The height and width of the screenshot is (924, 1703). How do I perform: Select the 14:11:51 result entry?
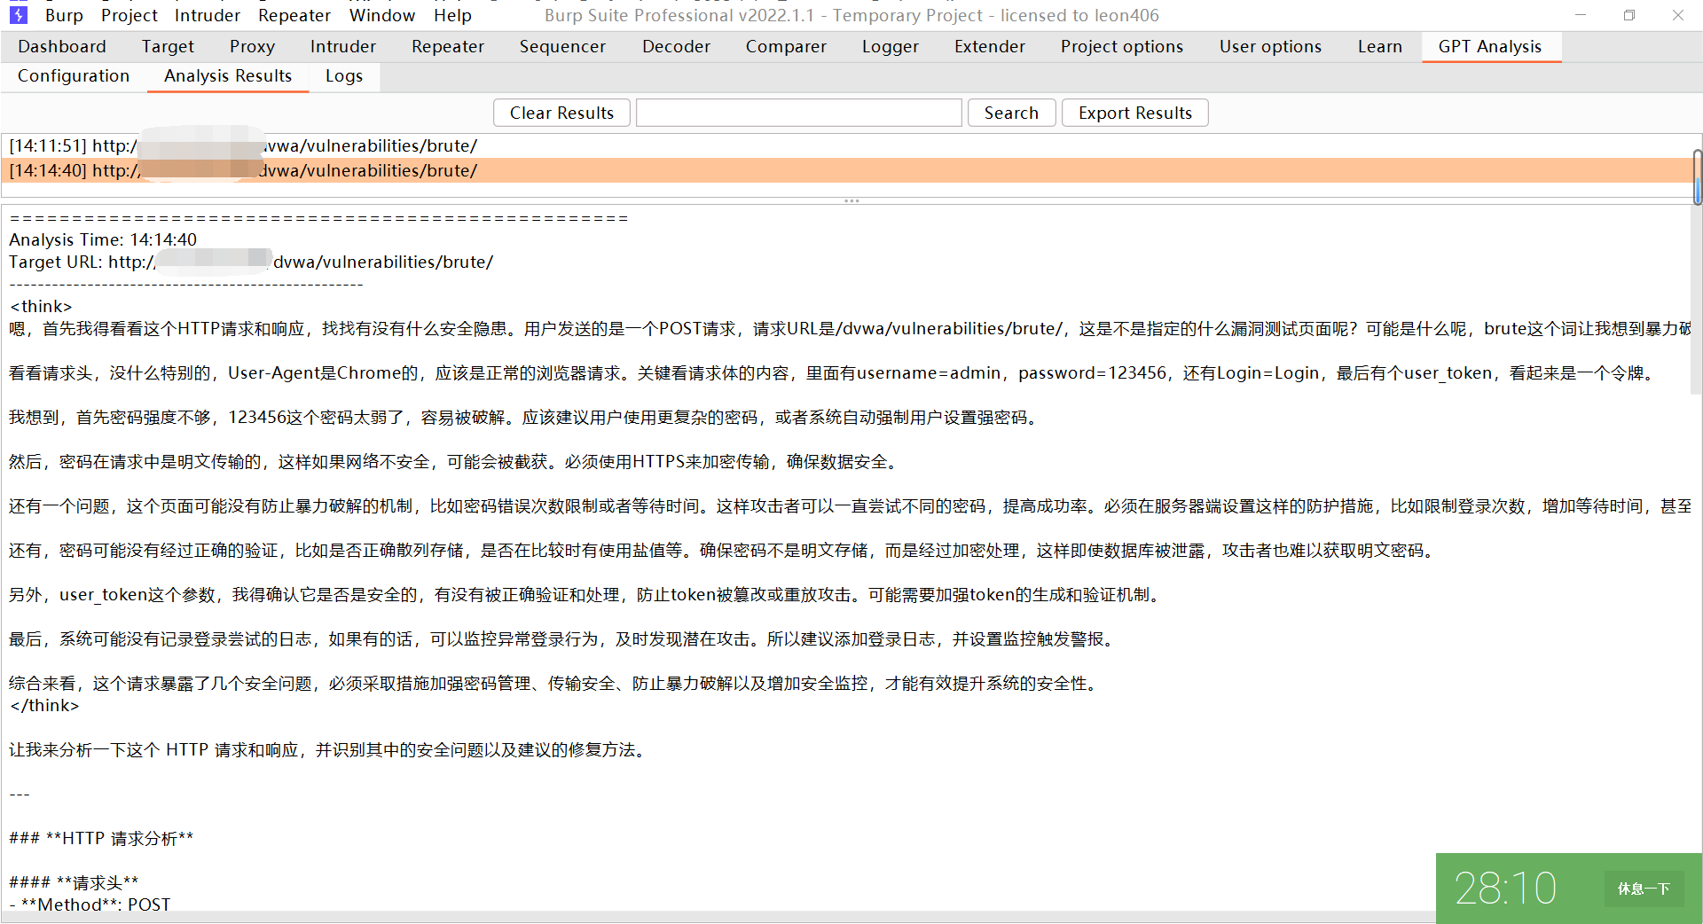pyautogui.click(x=846, y=145)
